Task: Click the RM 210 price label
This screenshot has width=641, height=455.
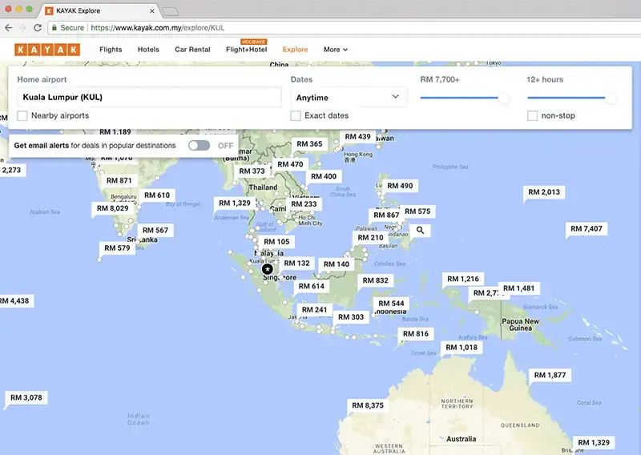Action: [370, 238]
